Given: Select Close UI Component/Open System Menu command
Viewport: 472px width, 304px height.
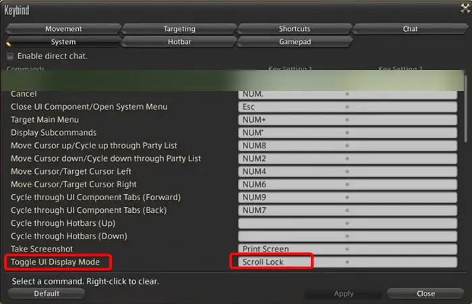Looking at the screenshot, I should coord(89,107).
